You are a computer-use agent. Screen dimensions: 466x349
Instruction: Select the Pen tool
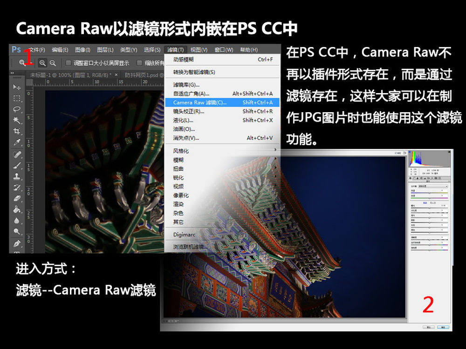pyautogui.click(x=17, y=243)
